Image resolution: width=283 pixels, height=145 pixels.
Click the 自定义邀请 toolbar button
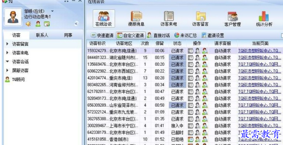[x=131, y=35]
